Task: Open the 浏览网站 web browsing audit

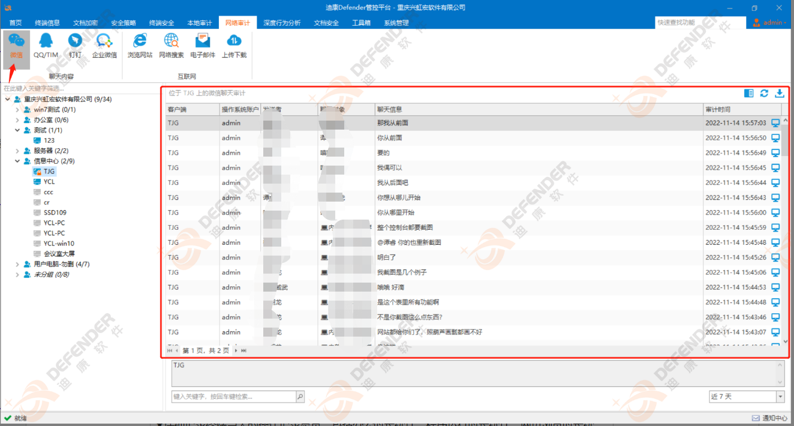Action: tap(140, 47)
